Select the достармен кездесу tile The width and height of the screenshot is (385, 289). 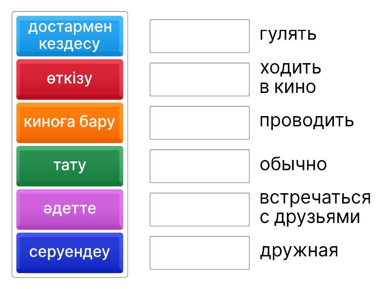(70, 36)
